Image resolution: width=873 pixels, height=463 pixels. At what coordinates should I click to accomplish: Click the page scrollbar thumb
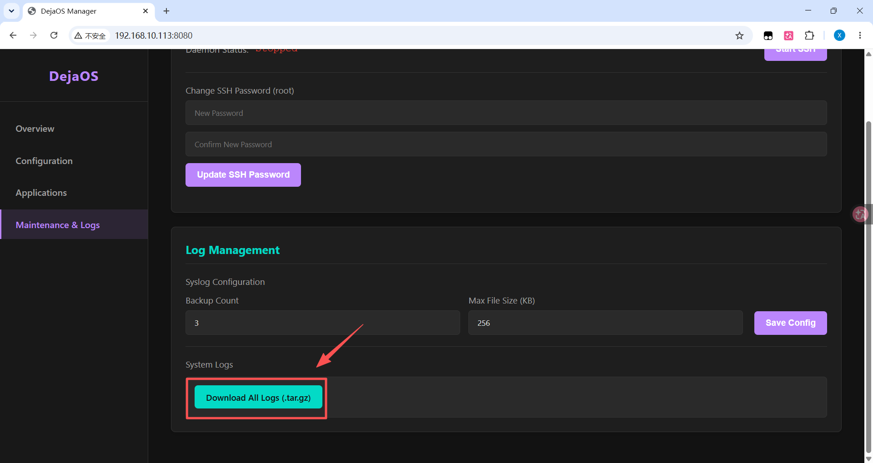click(868, 286)
